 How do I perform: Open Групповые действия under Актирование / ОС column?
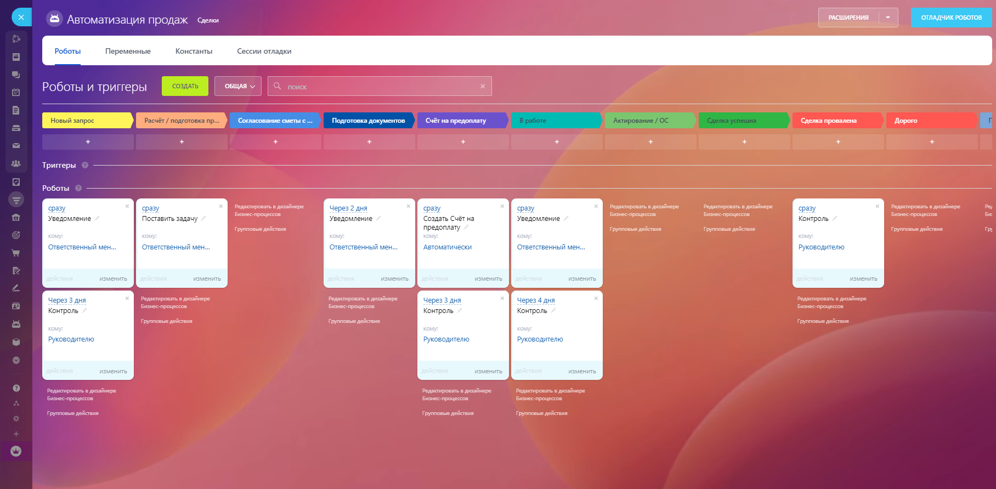point(635,229)
